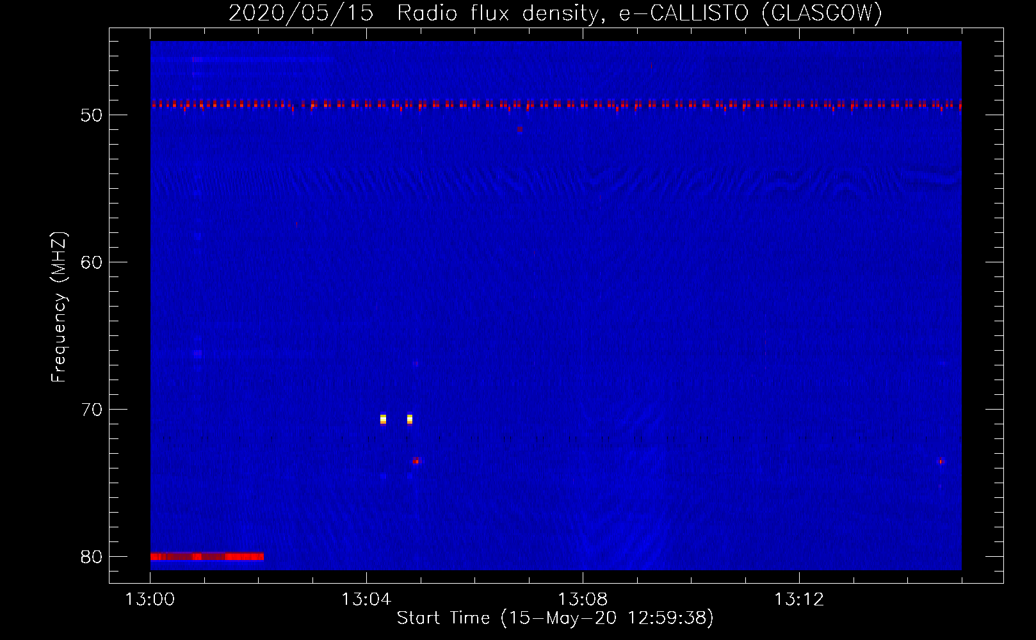Click the '60' frequency tick label
This screenshot has height=640, width=1036.
point(92,262)
